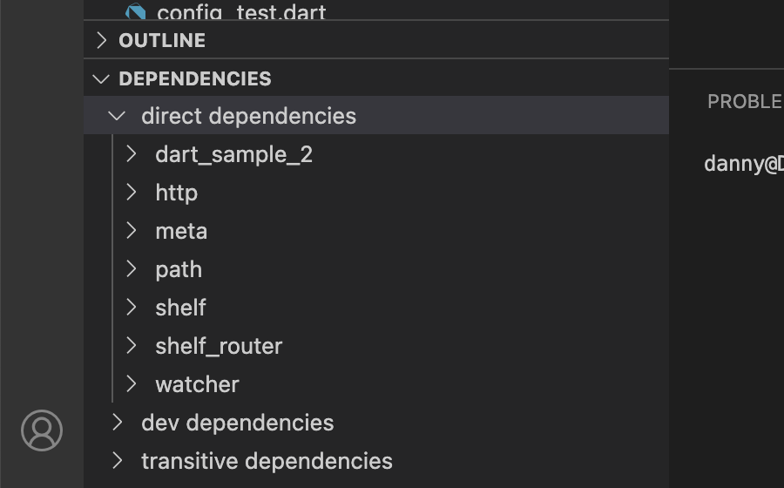
Task: Select the path dependency item
Action: (x=179, y=269)
